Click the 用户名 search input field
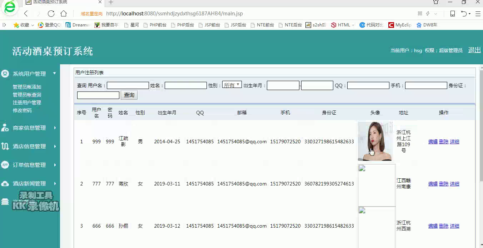The image size is (483, 248). pos(128,85)
